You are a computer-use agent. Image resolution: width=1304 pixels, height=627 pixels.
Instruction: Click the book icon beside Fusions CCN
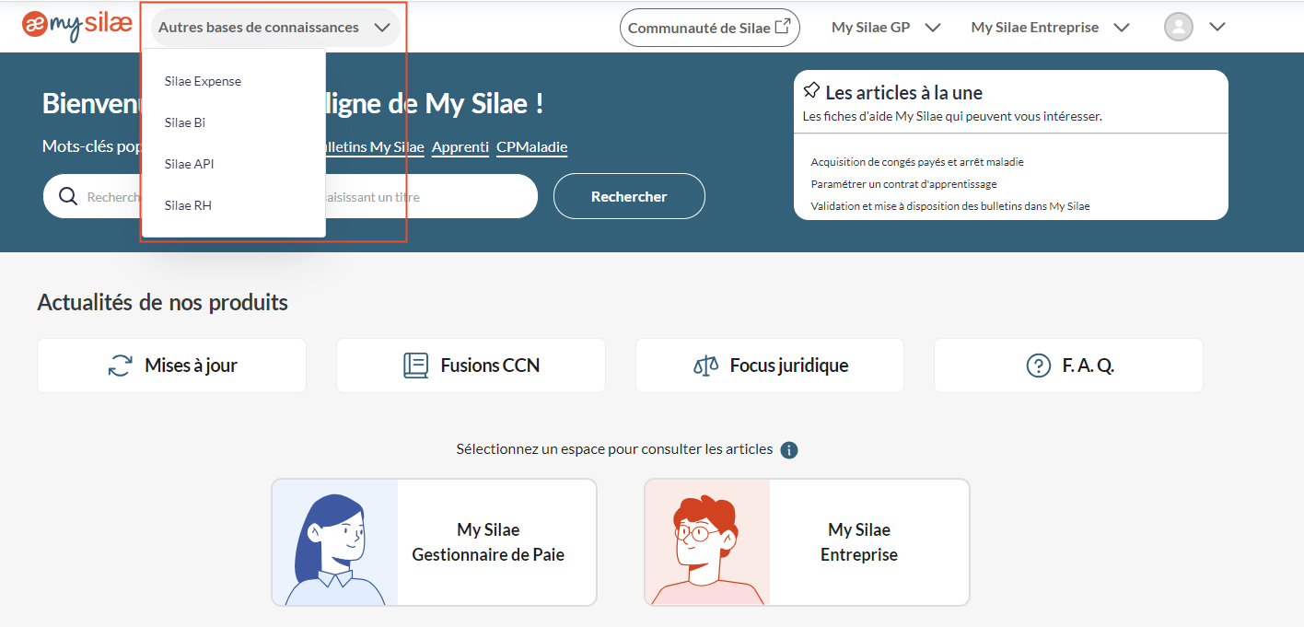tap(417, 365)
